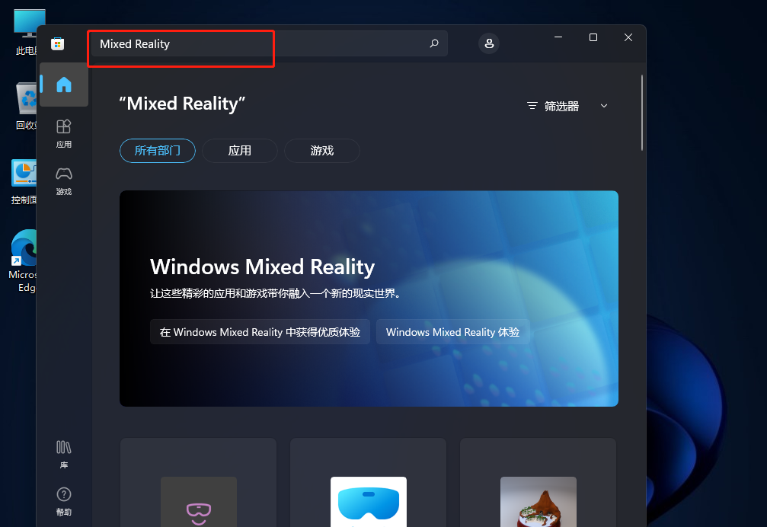The width and height of the screenshot is (767, 527).
Task: Open the 游戏 section in sidebar
Action: [64, 180]
